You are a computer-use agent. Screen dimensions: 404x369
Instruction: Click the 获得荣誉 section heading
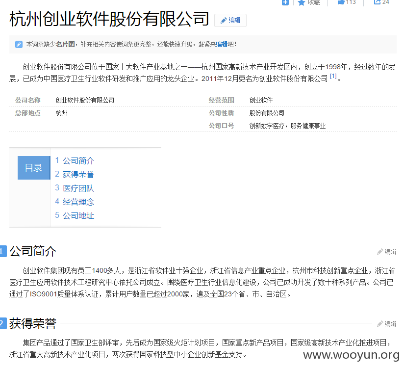click(33, 323)
